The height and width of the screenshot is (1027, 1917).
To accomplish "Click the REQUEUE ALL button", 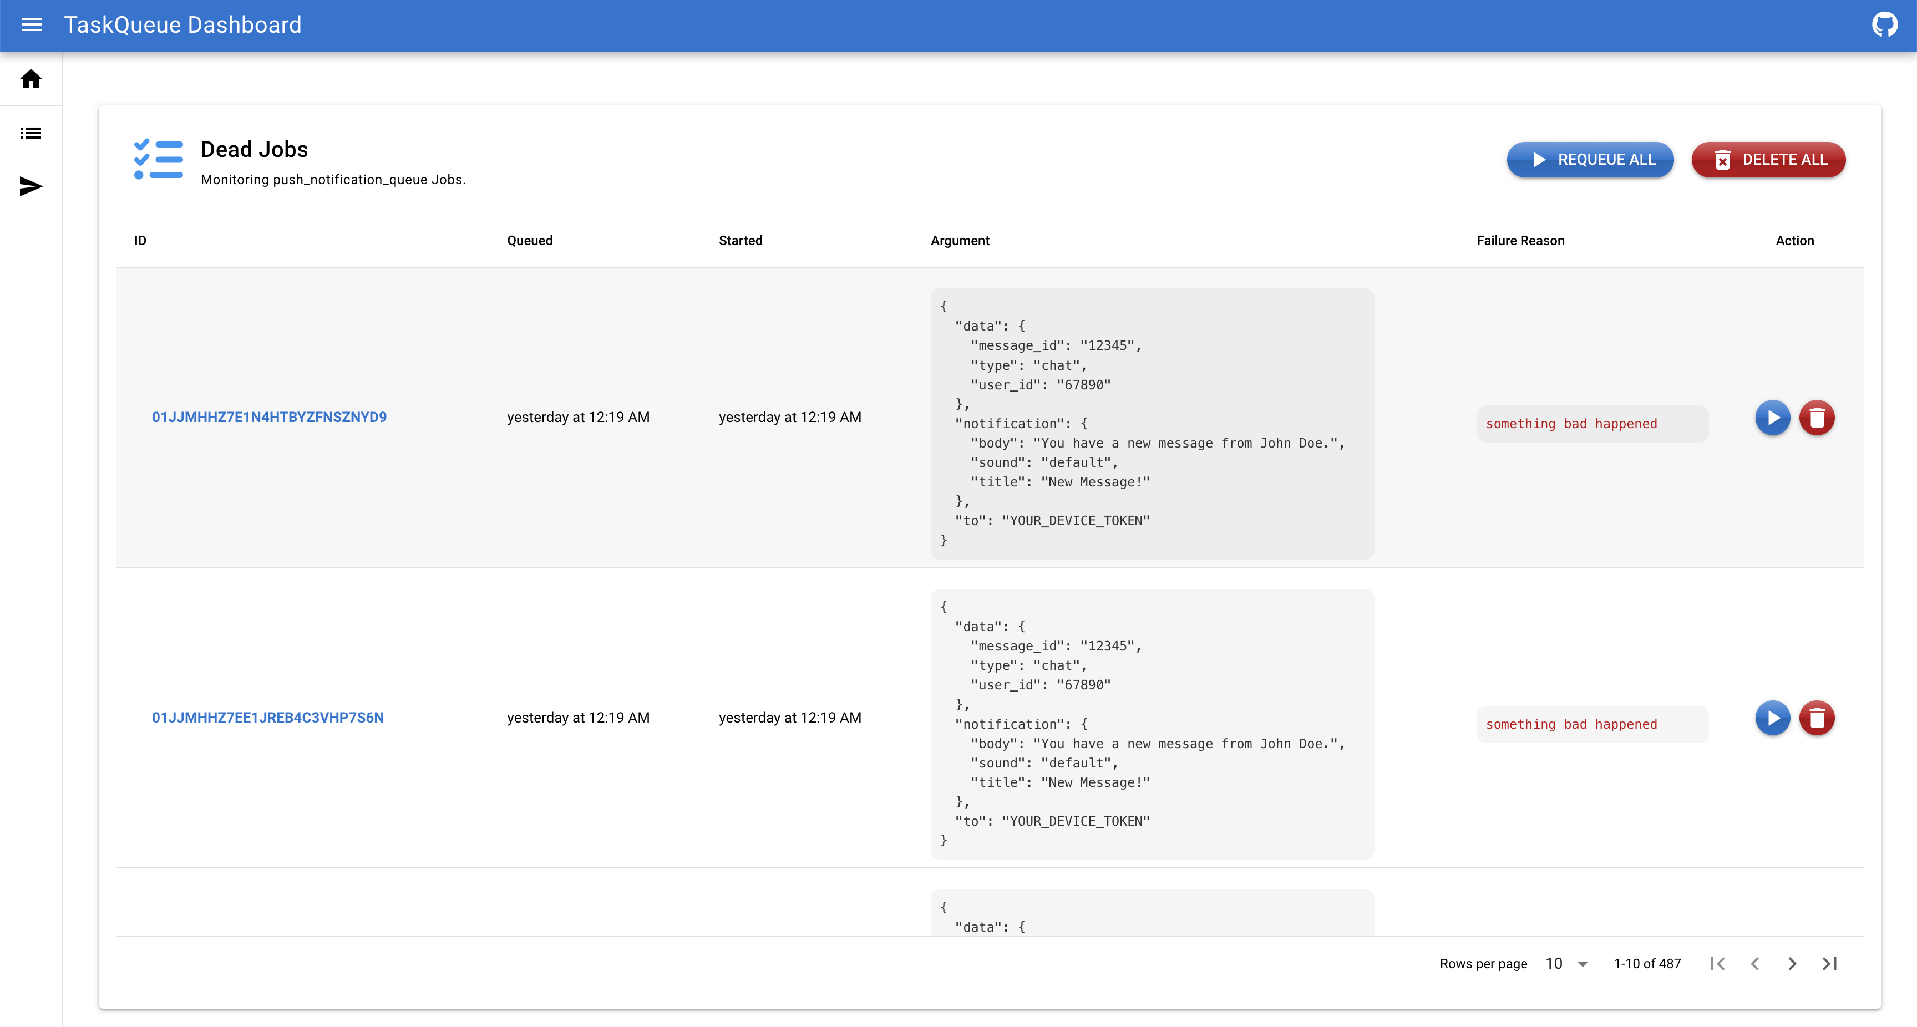I will coord(1590,159).
